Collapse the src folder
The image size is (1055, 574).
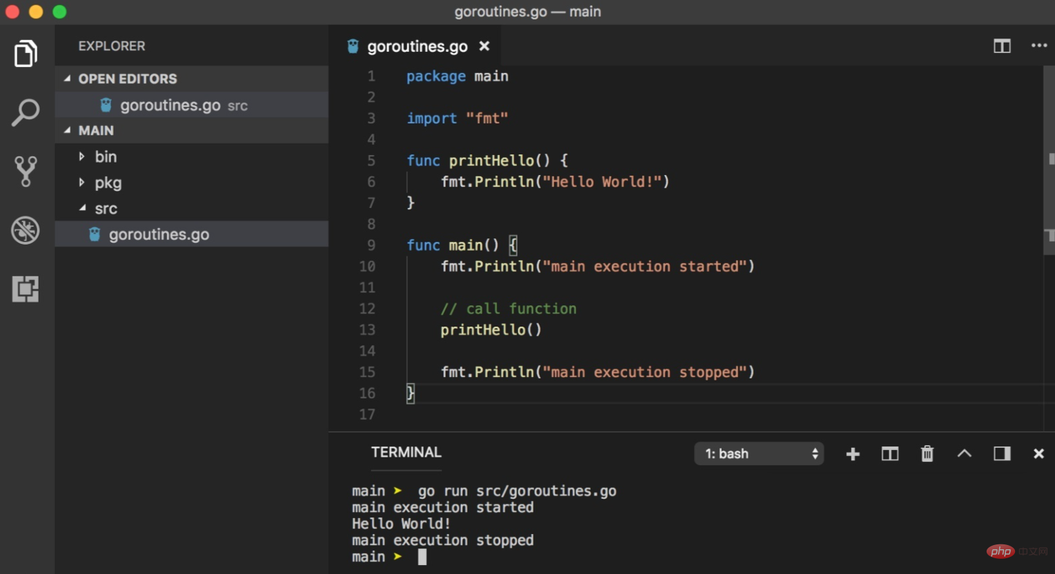106,209
